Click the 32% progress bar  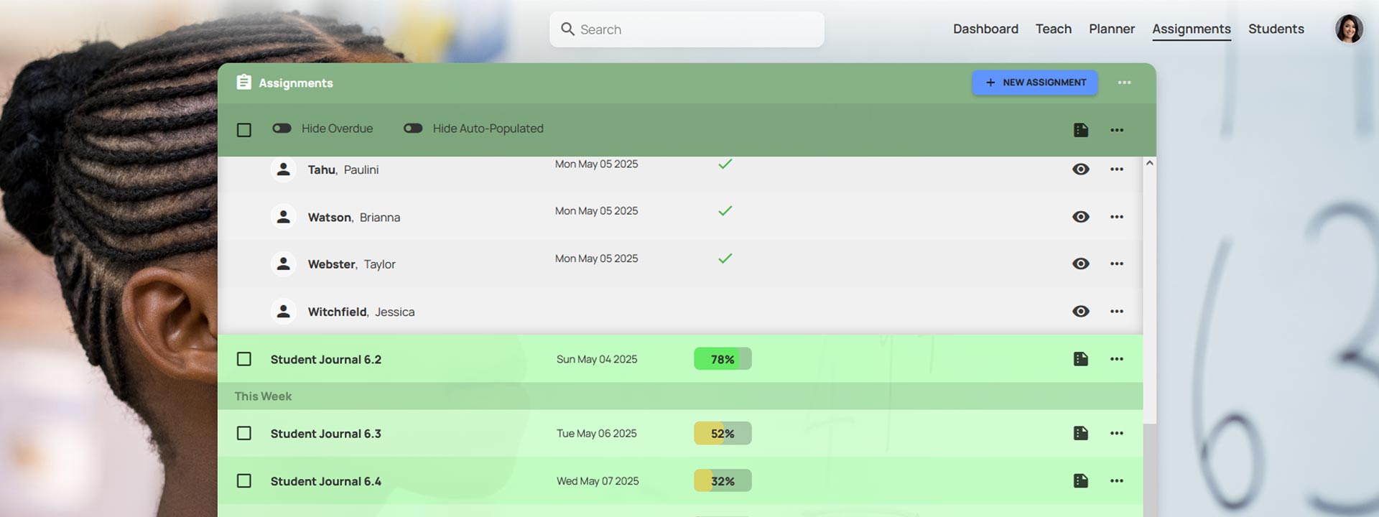(723, 481)
